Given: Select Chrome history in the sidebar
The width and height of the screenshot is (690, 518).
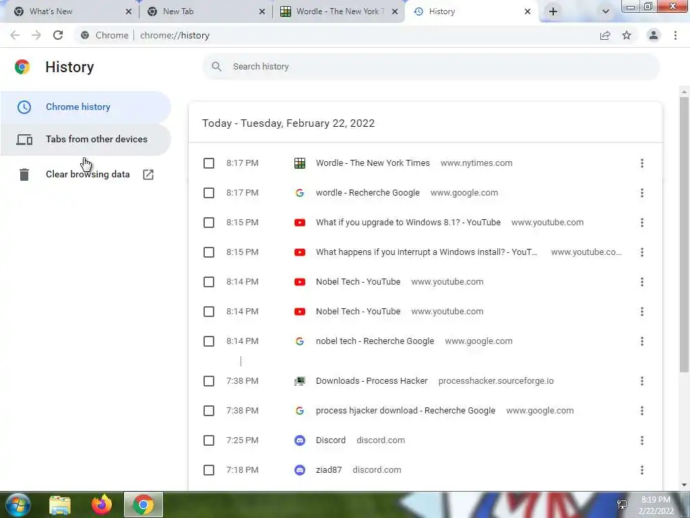Looking at the screenshot, I should point(86,107).
